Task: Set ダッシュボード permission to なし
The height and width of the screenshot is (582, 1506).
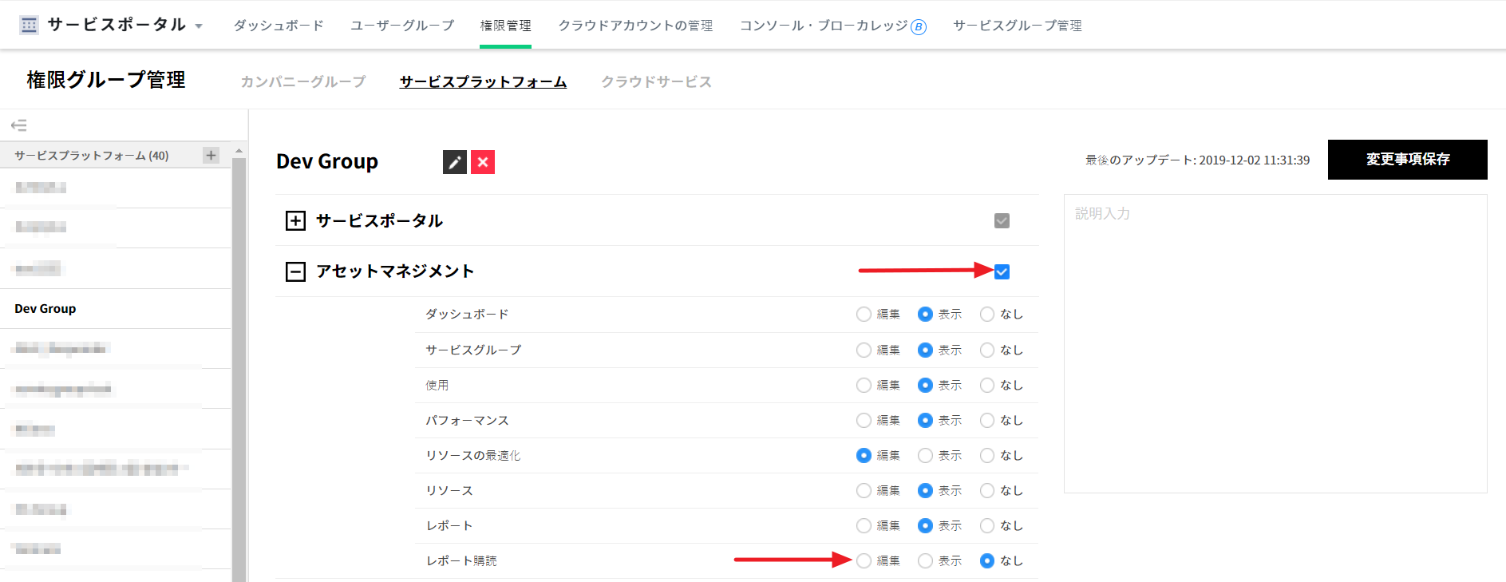Action: pos(987,315)
